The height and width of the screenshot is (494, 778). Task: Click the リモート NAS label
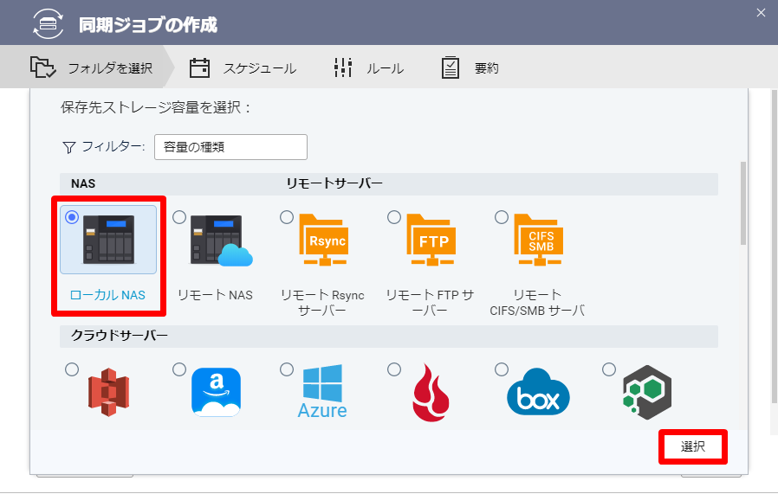tap(216, 295)
